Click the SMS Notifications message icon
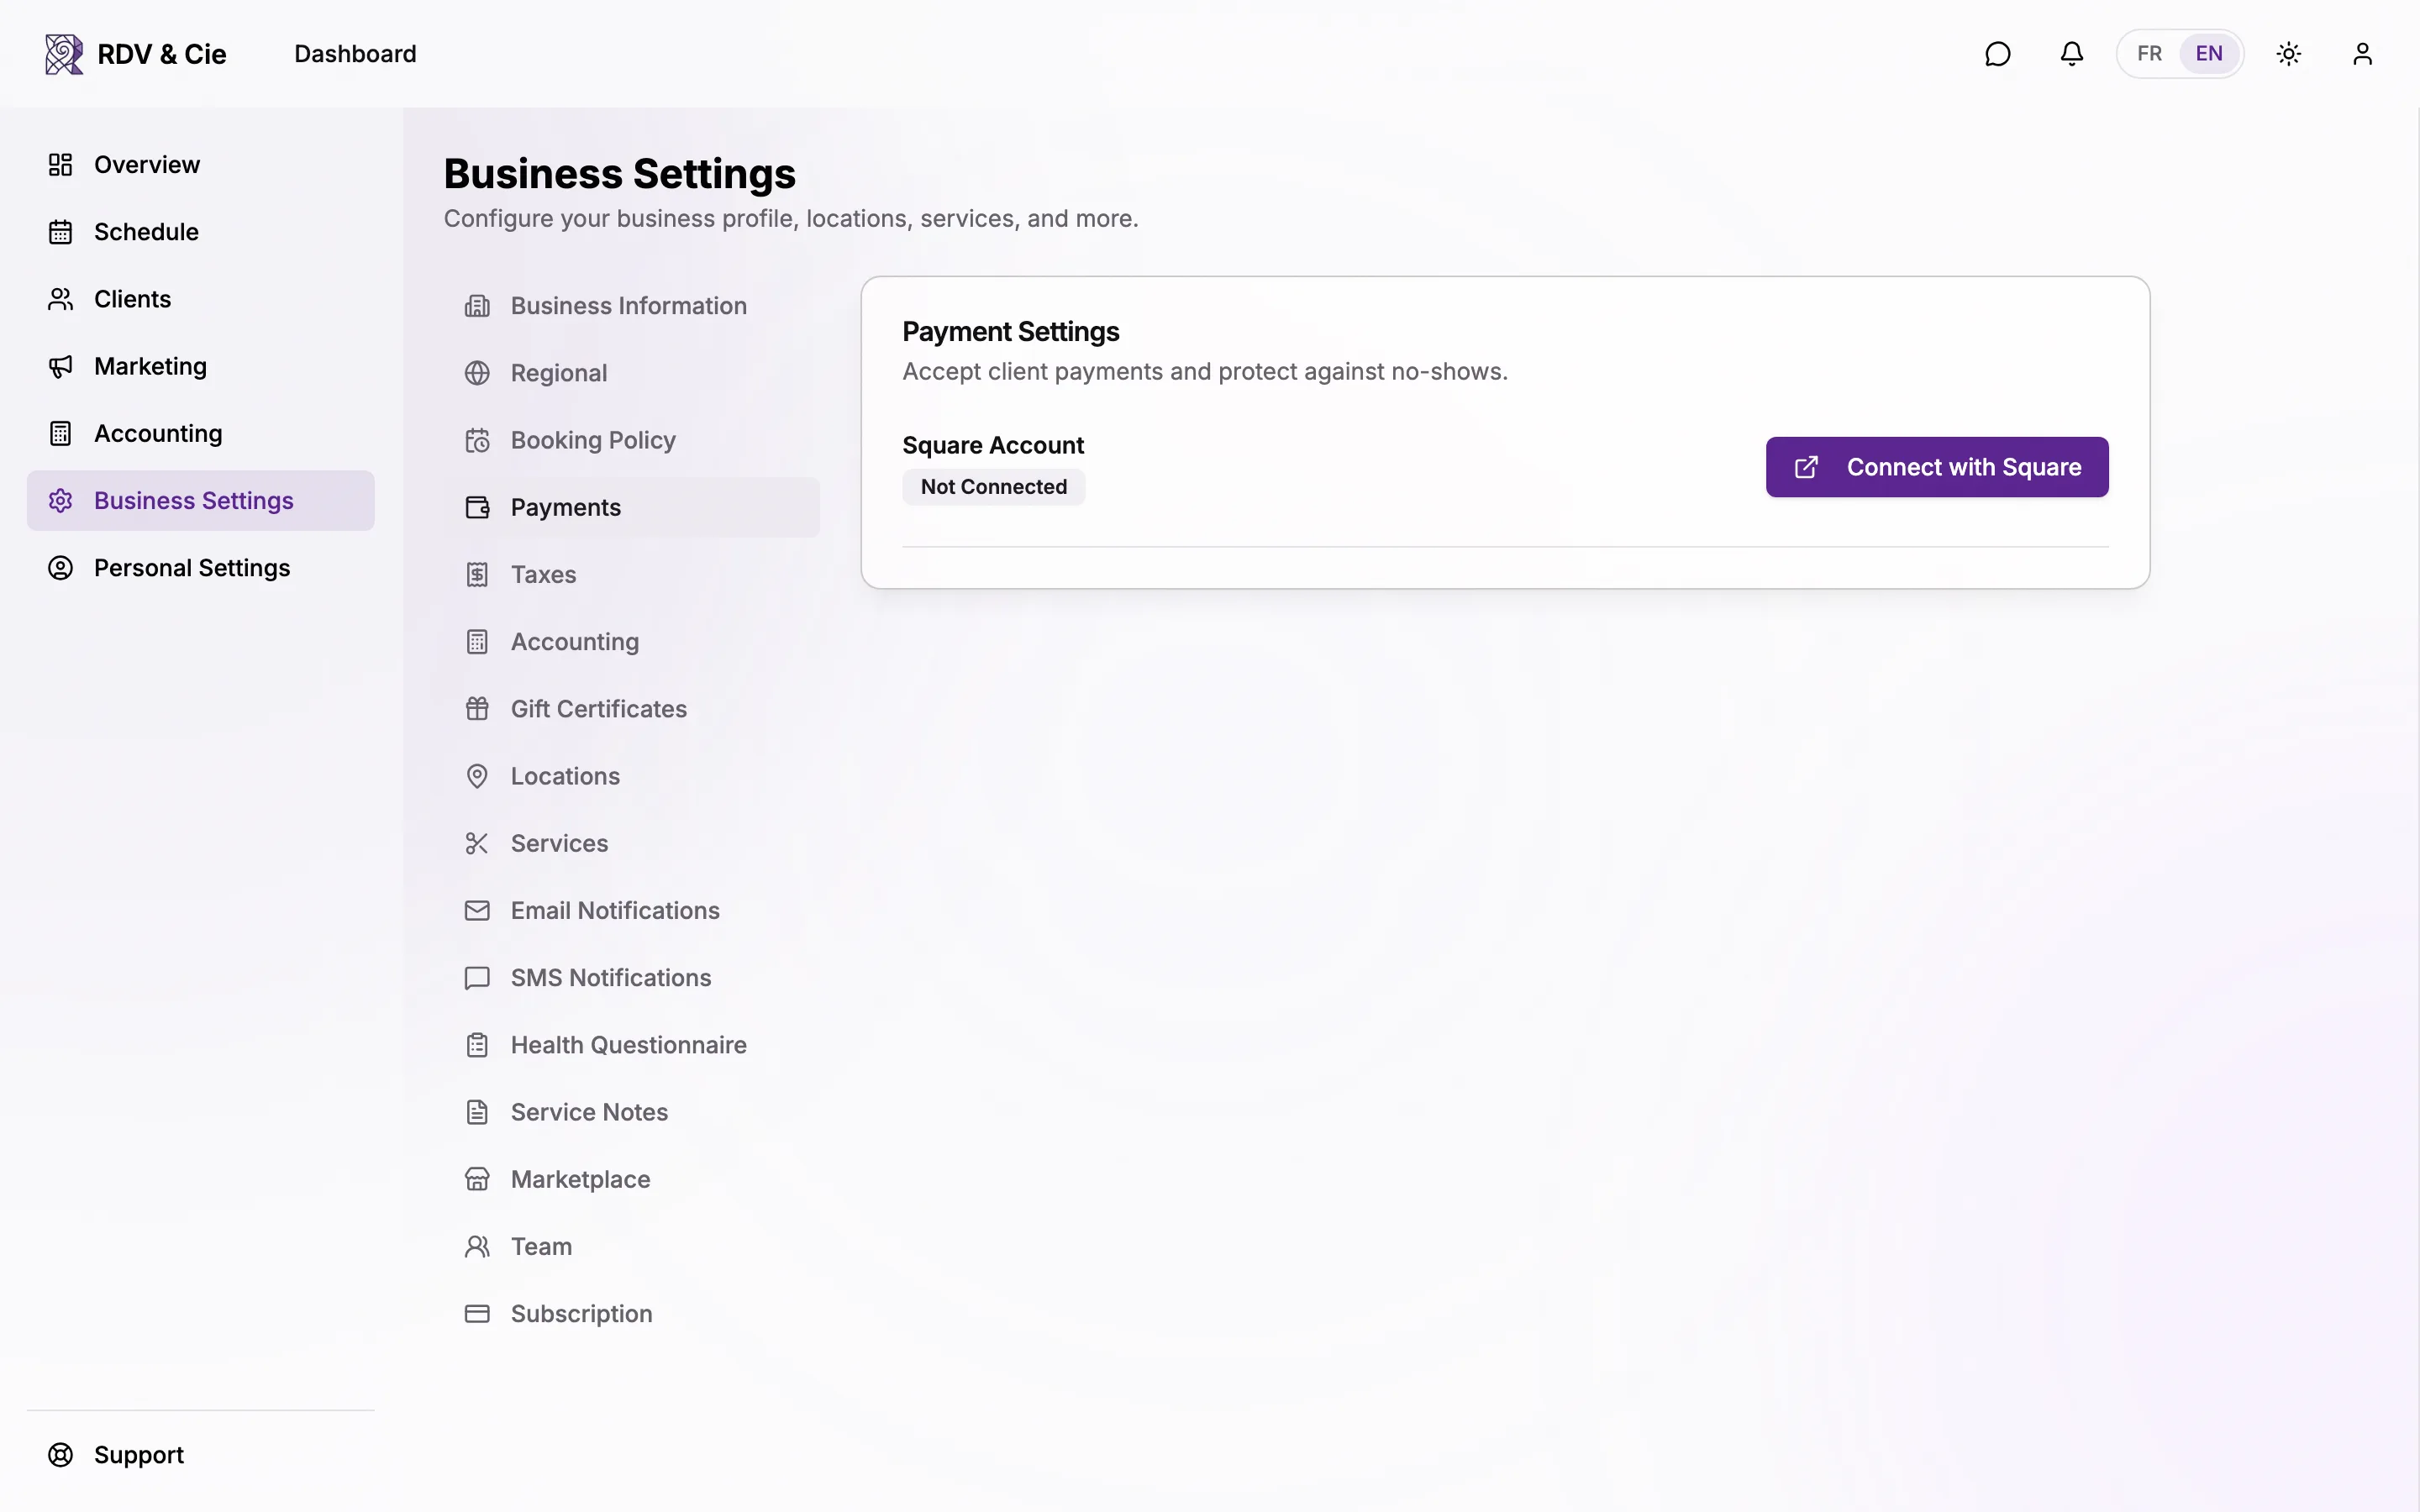Image resolution: width=2420 pixels, height=1512 pixels. click(477, 978)
